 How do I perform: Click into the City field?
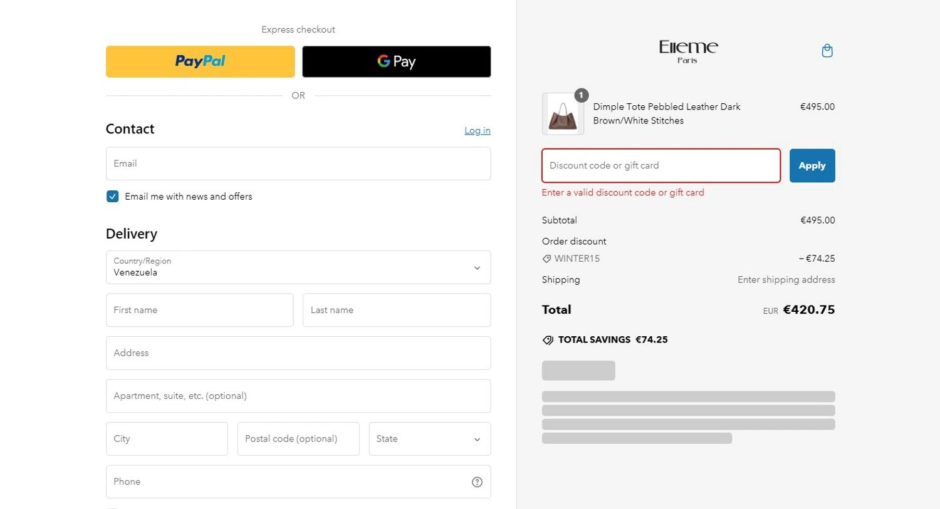point(167,439)
